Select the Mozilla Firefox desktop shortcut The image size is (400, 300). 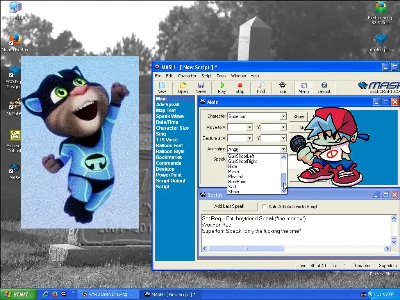pos(15,42)
